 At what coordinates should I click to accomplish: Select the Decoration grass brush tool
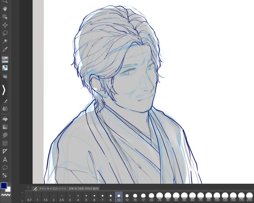5,76
